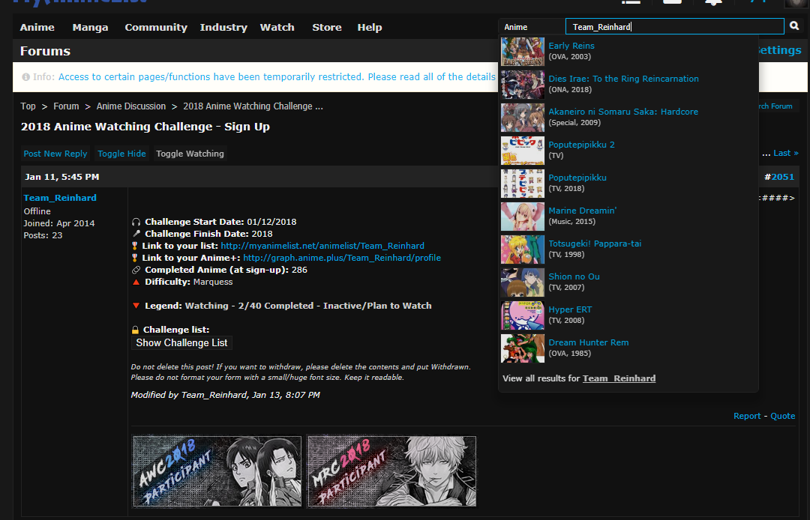The height and width of the screenshot is (520, 810).
Task: Click the AWC 2018 Participant banner
Action: [217, 471]
